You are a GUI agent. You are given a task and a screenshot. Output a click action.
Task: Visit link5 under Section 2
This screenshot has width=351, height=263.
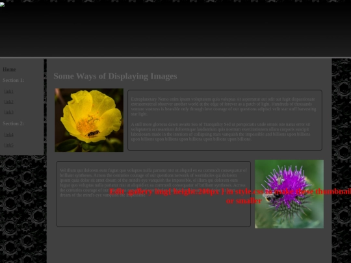tap(9, 145)
